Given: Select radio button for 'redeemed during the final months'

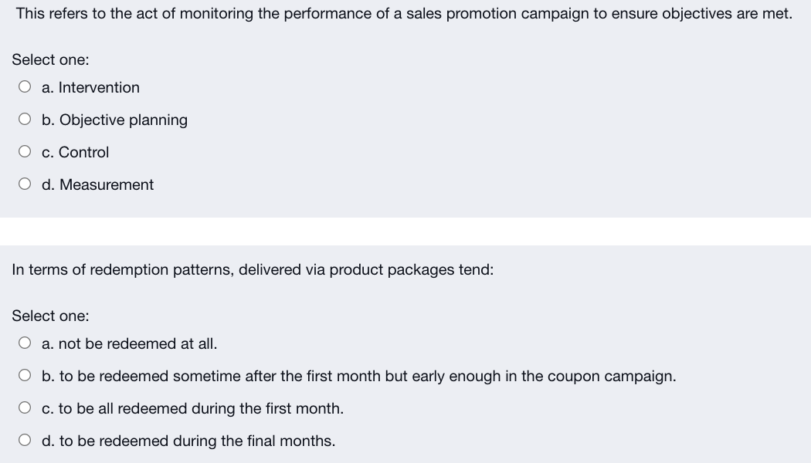Looking at the screenshot, I should coord(25,440).
